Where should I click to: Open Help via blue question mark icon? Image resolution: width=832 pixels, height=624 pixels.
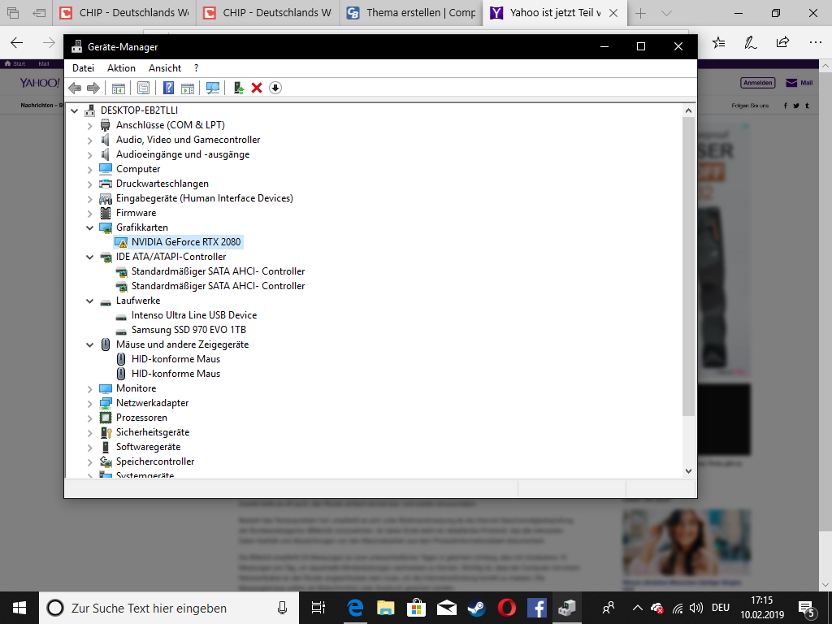[168, 88]
